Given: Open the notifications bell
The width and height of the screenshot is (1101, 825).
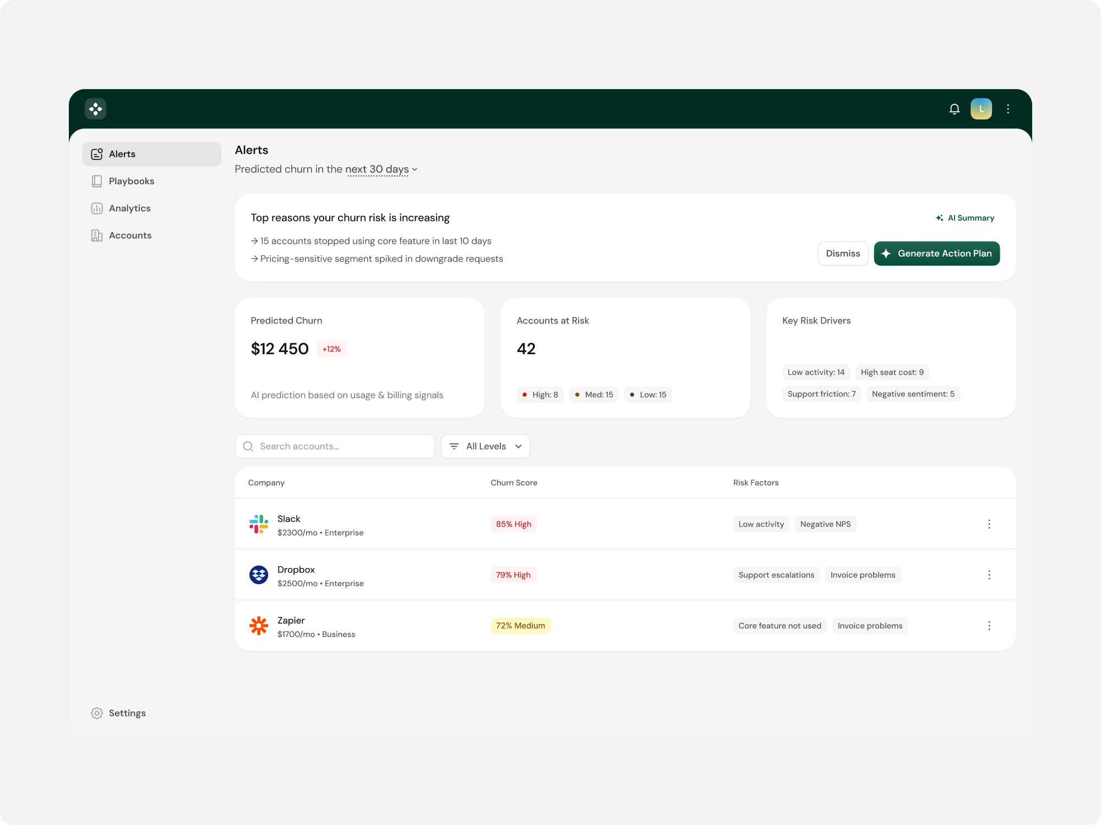Looking at the screenshot, I should click(955, 109).
